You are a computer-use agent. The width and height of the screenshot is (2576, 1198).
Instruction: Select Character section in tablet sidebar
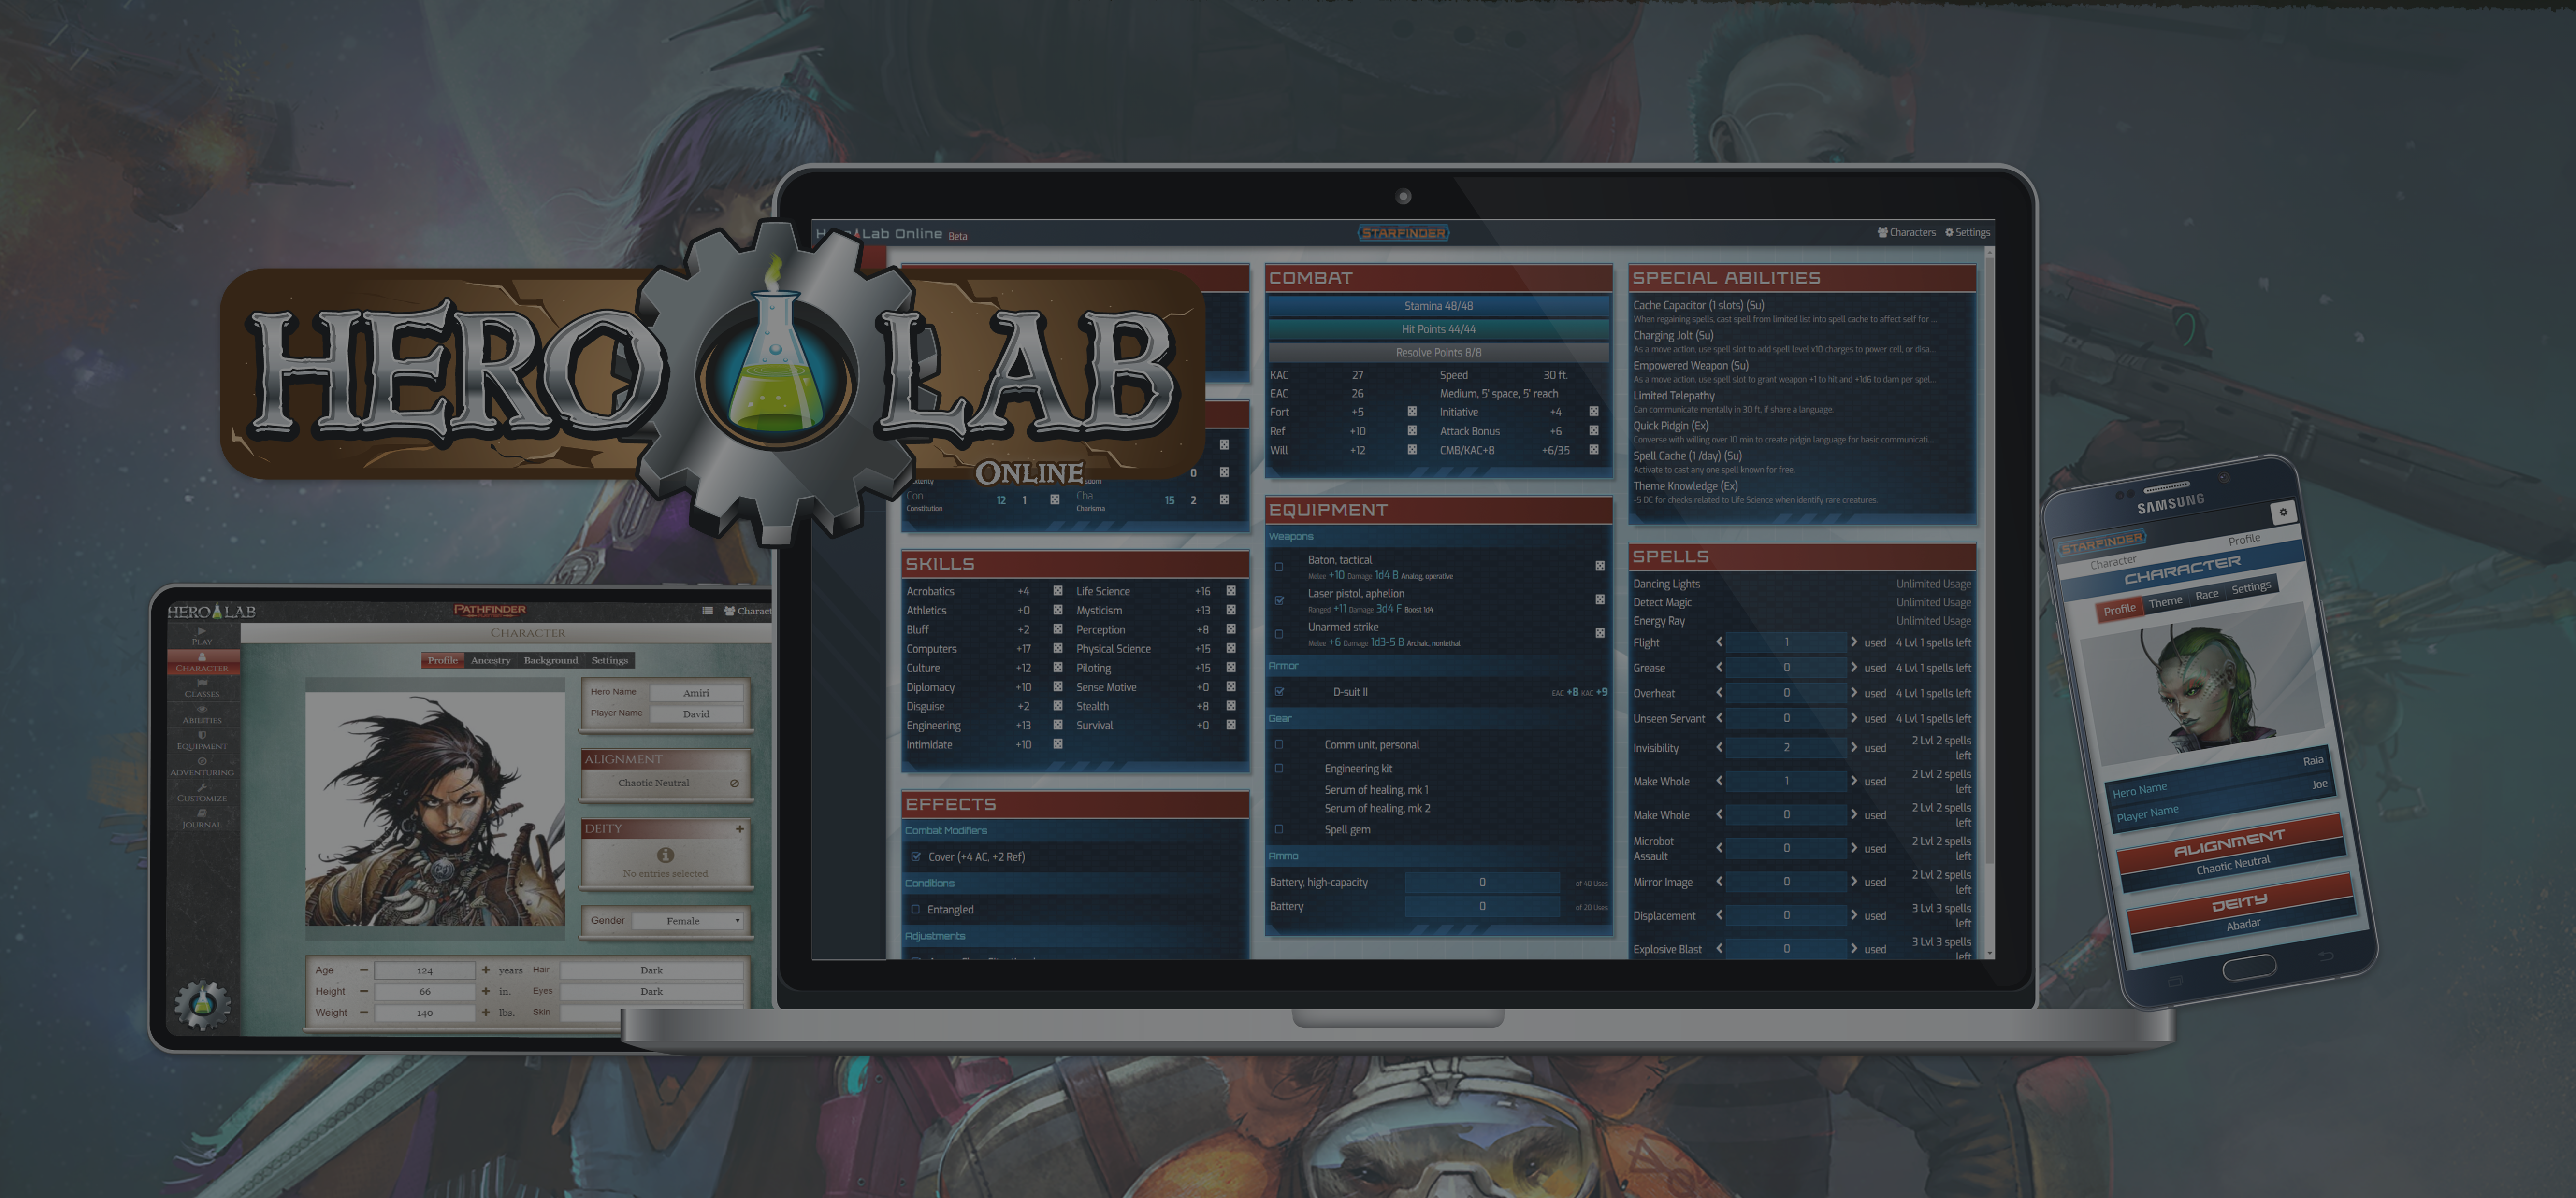point(202,662)
